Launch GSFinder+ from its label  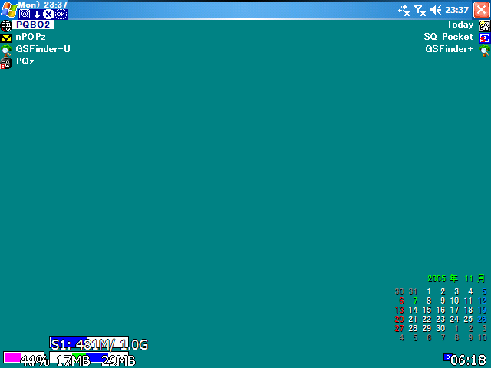click(449, 49)
